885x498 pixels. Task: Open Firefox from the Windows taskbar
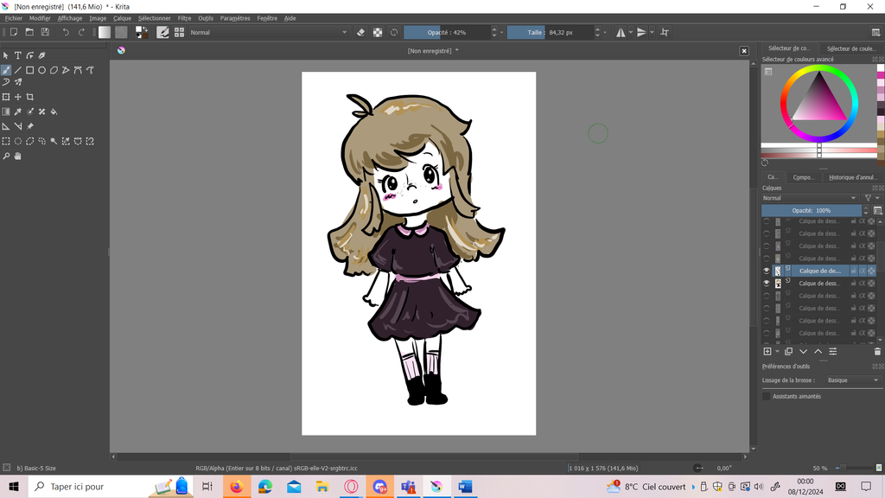pyautogui.click(x=235, y=487)
